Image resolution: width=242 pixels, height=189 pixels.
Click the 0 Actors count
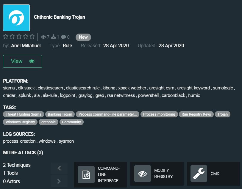[11, 181]
